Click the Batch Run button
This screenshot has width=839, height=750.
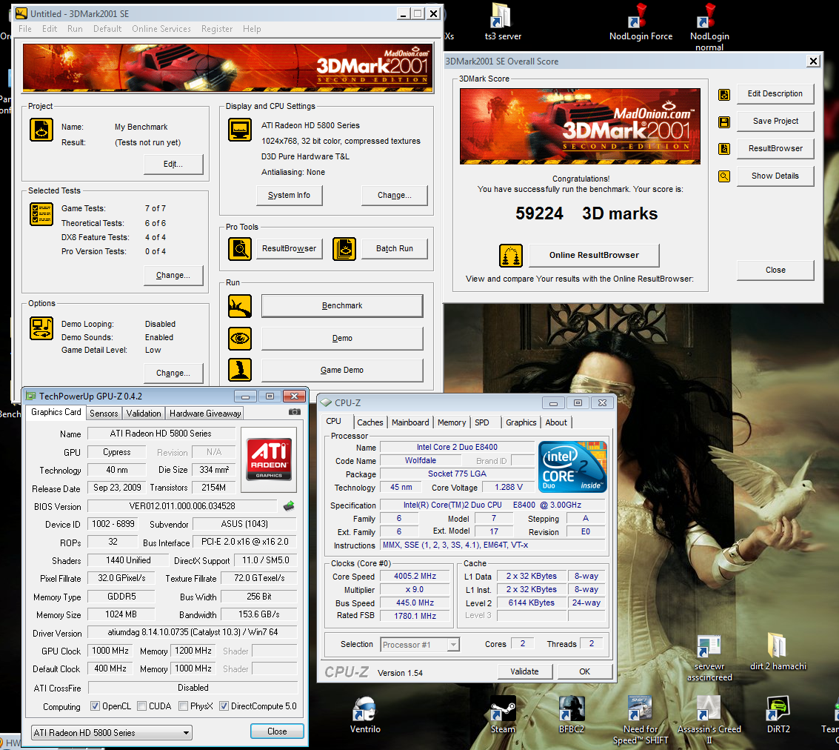395,249
